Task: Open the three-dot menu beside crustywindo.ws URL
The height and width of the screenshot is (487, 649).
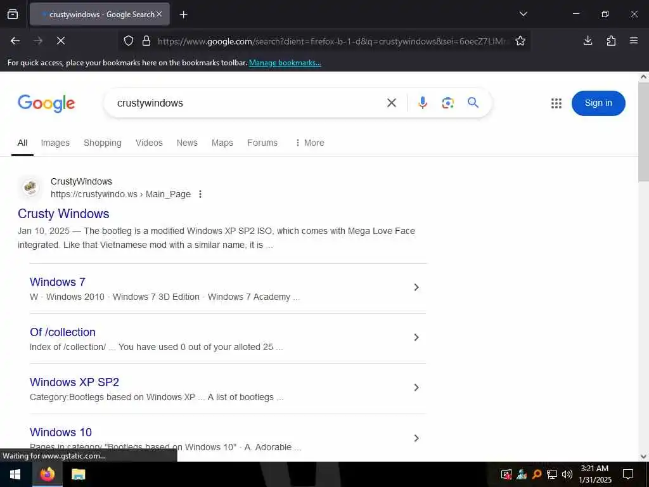Action: coord(200,194)
